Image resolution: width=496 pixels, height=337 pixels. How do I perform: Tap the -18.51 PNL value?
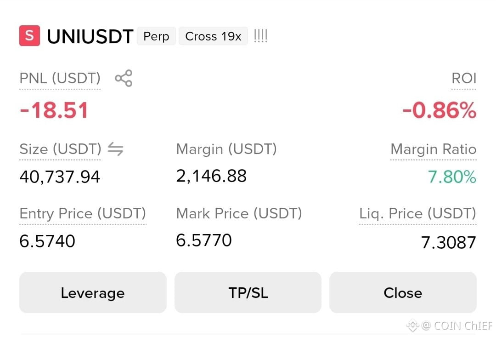(54, 110)
